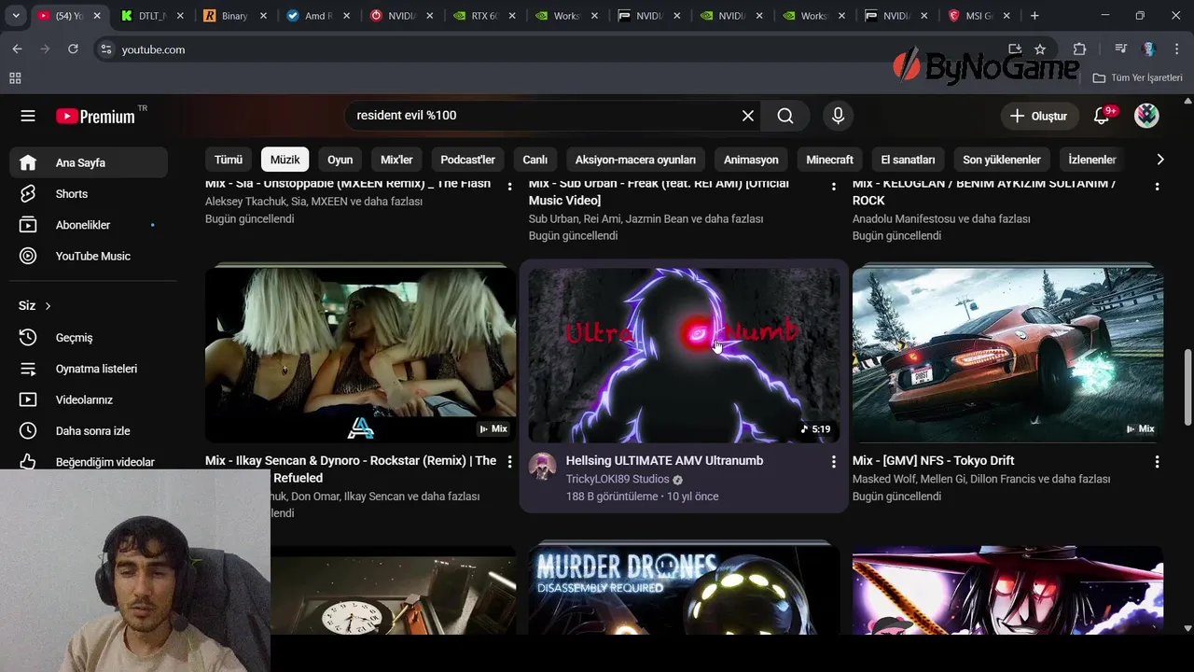Select the Mix'ler filter chip
Screen dimensions: 1194x672
[x=396, y=160]
